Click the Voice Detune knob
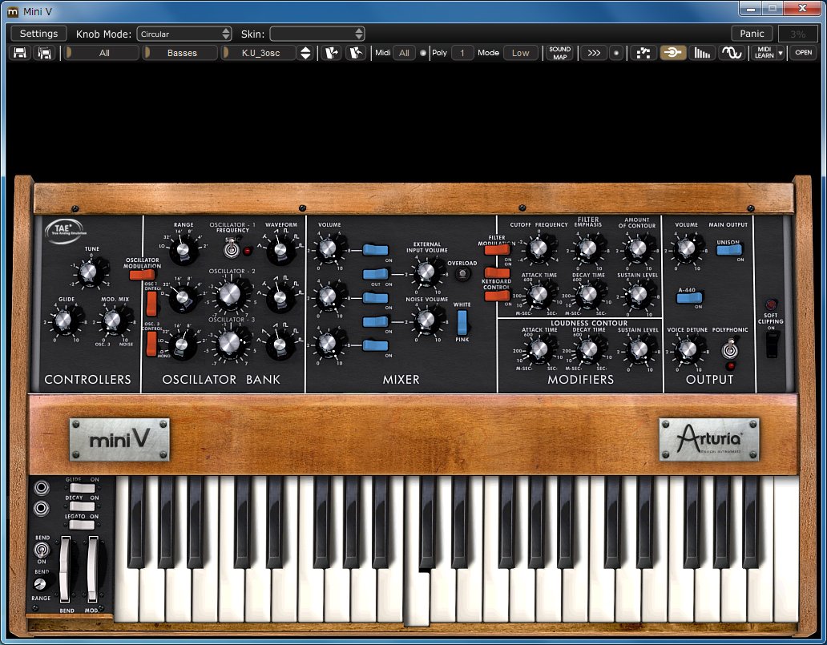This screenshot has width=827, height=645. 688,349
